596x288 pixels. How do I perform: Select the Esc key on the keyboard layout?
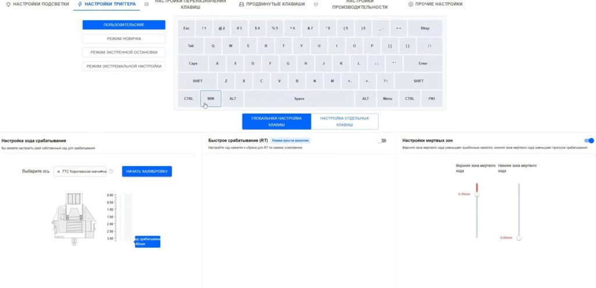coord(186,28)
